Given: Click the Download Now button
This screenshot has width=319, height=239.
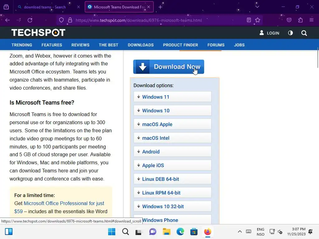Looking at the screenshot, I should tap(169, 67).
